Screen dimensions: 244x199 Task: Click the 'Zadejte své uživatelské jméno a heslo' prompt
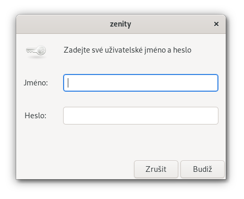click(x=127, y=50)
